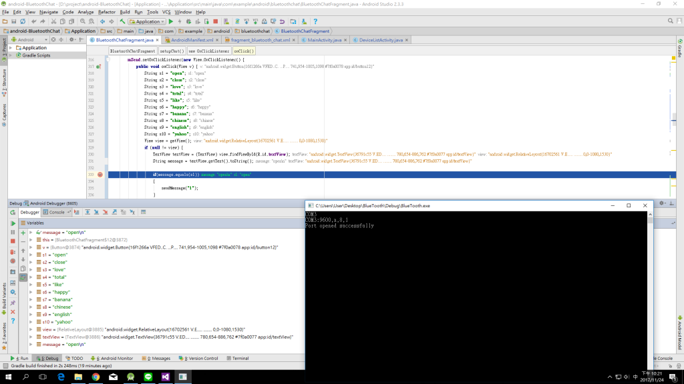Viewport: 684px width, 384px height.
Task: Click the Save All floppy disk icon
Action: coord(14,21)
